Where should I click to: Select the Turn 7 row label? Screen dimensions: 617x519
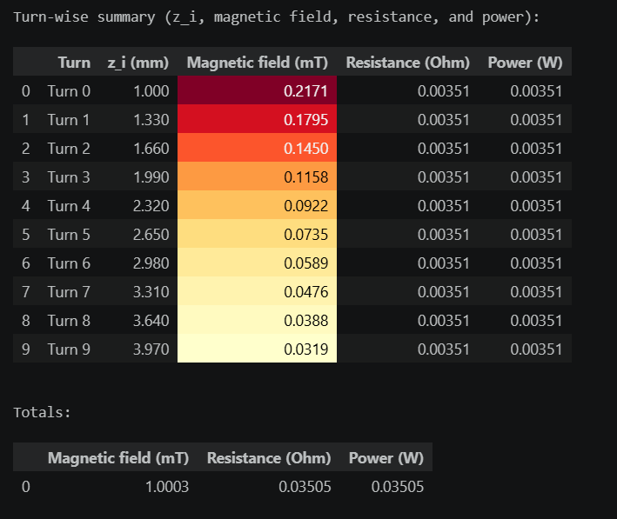click(x=69, y=292)
